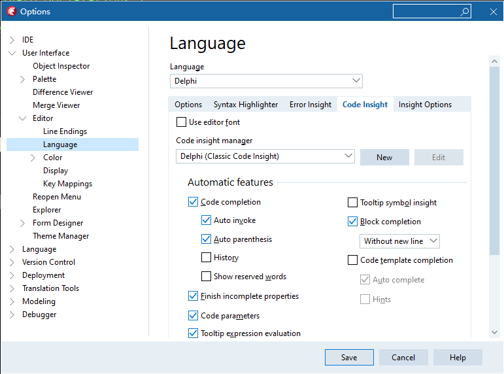Toggle Code completion checkbox
Image resolution: width=504 pixels, height=374 pixels.
193,202
